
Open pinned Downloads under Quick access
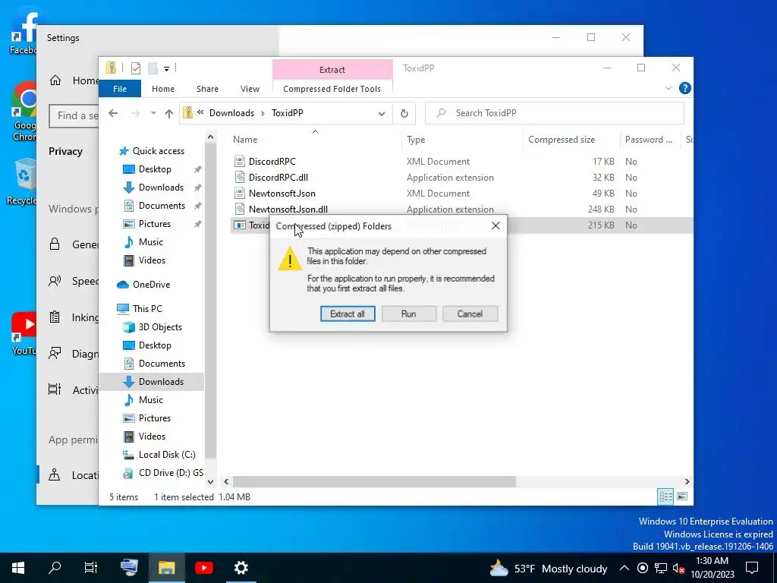pos(161,188)
